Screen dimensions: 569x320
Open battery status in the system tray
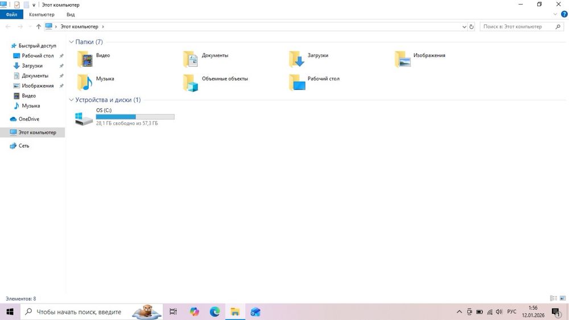479,311
